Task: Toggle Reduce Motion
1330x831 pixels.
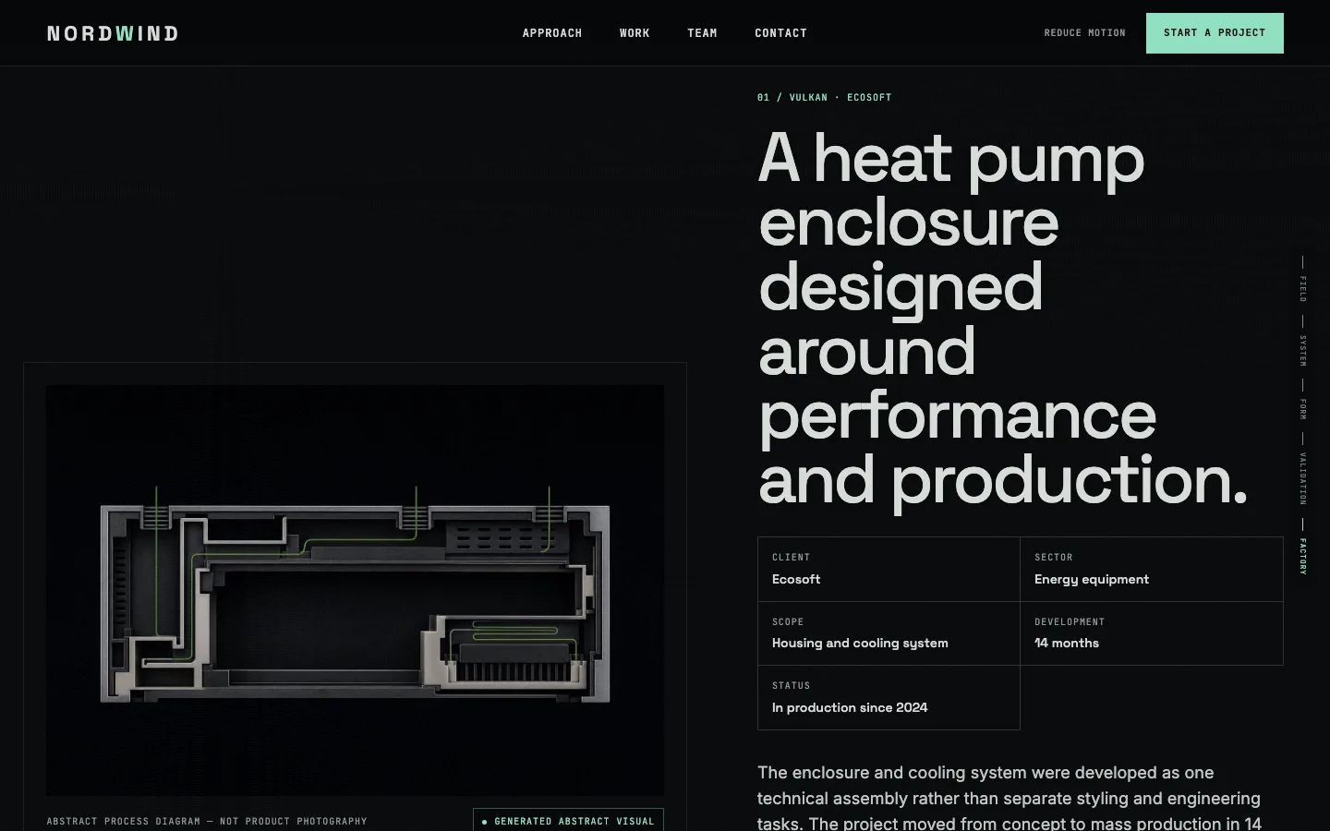Action: tap(1084, 33)
